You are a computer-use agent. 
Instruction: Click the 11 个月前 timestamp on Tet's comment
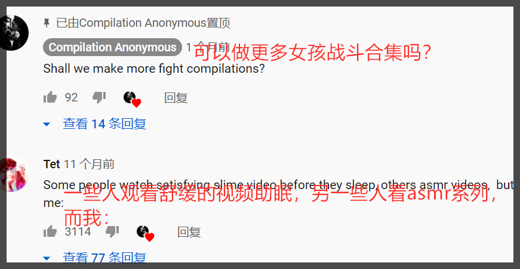(89, 164)
